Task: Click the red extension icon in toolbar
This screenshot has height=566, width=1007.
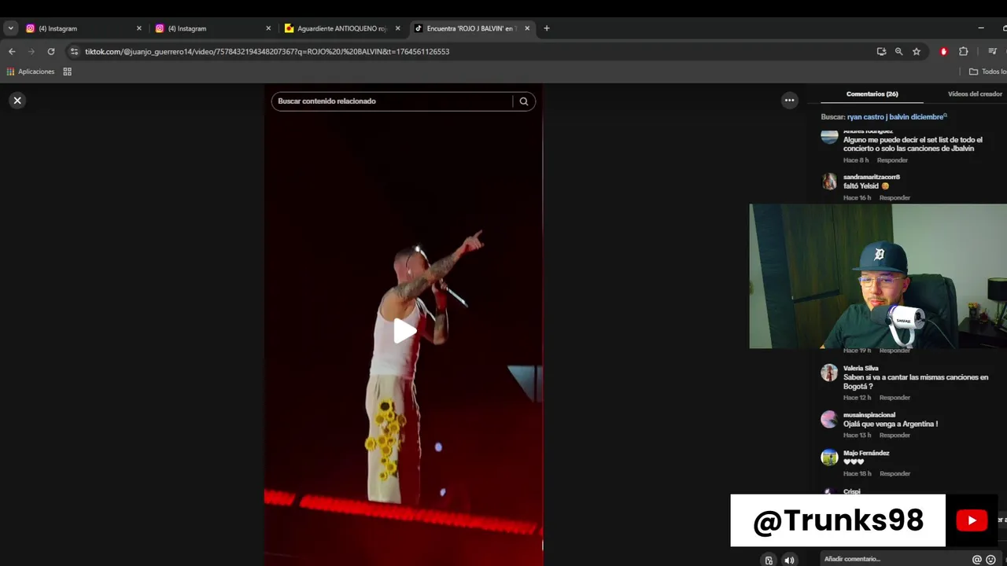Action: pyautogui.click(x=943, y=51)
